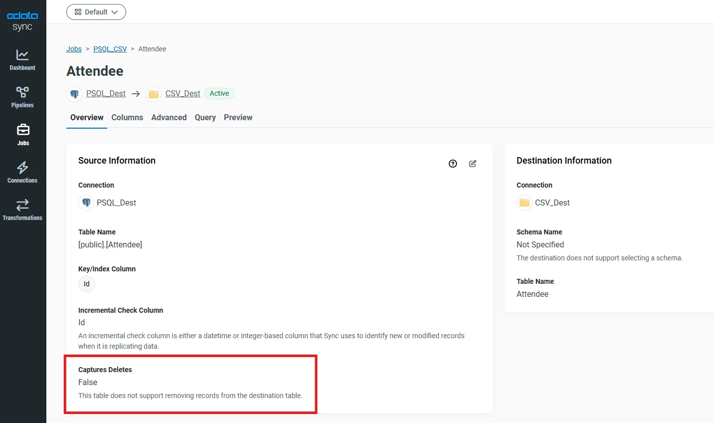The width and height of the screenshot is (714, 423).
Task: Click the Id key column chip
Action: [x=87, y=284]
